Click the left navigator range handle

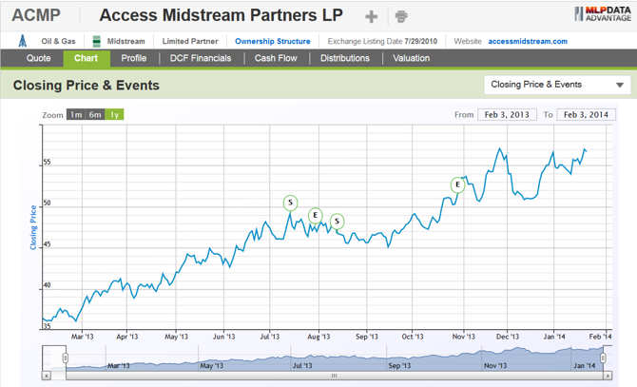[66, 358]
